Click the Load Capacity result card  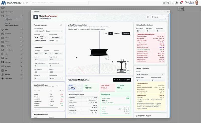click(108, 88)
